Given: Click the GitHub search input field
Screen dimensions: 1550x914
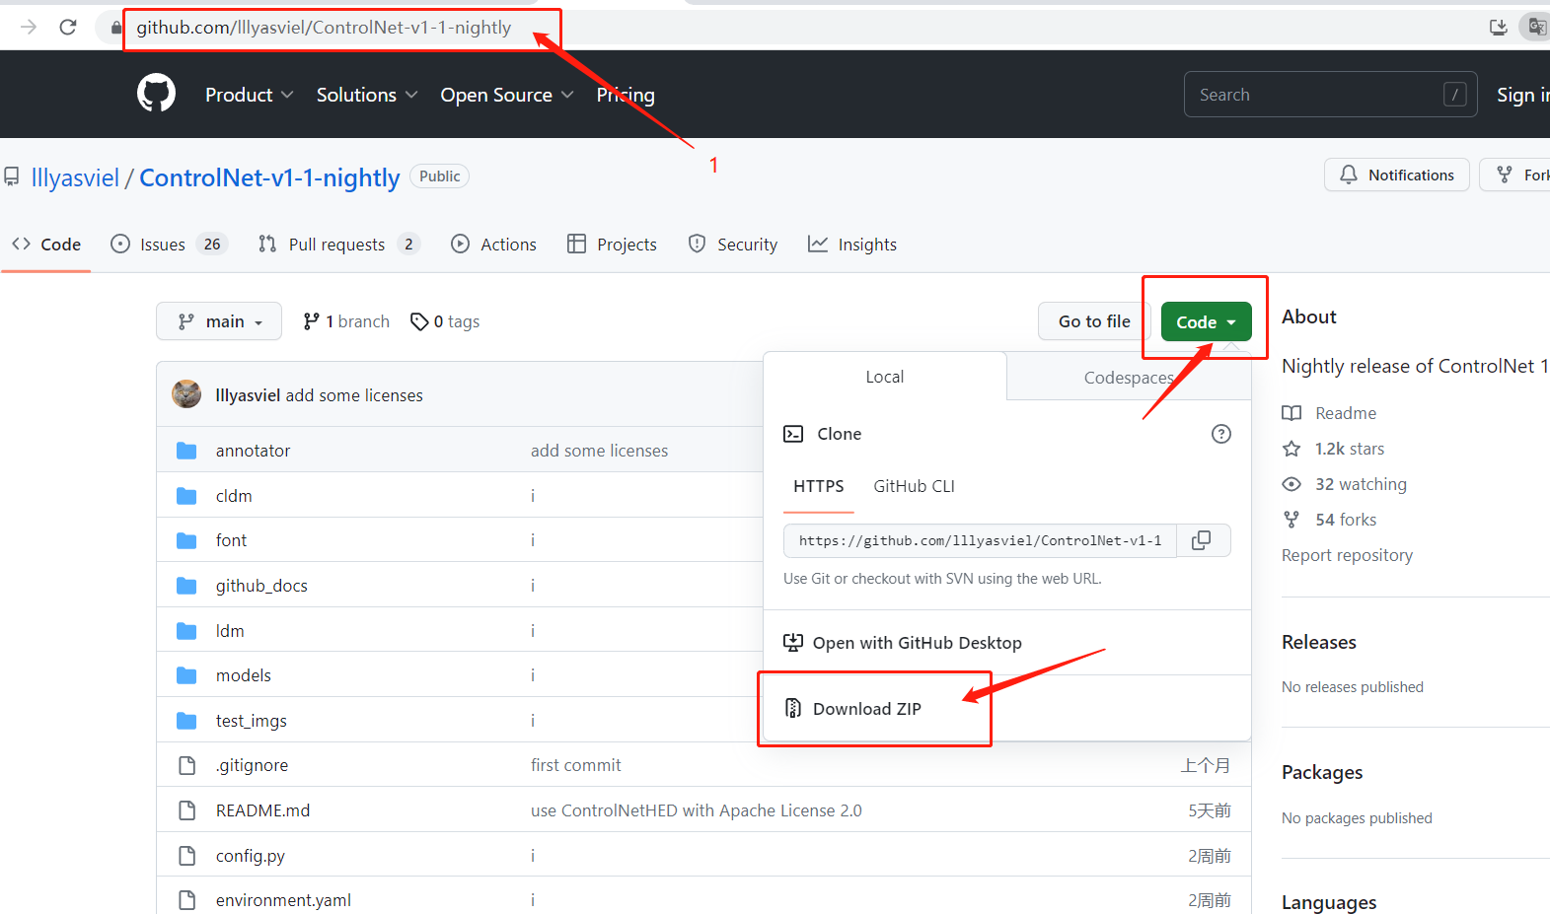Looking at the screenshot, I should click(1317, 95).
